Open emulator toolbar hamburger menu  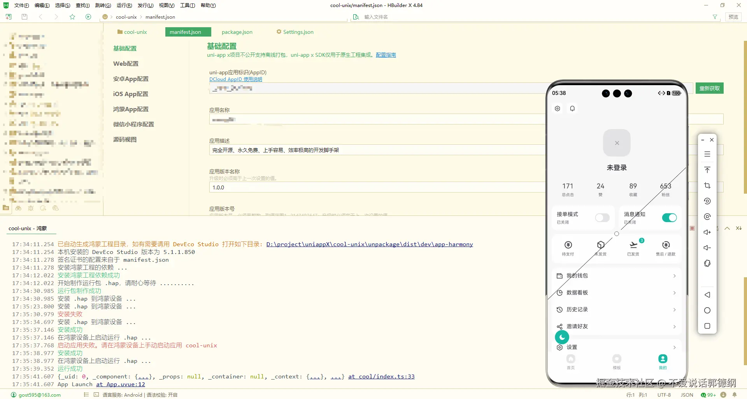(x=707, y=154)
